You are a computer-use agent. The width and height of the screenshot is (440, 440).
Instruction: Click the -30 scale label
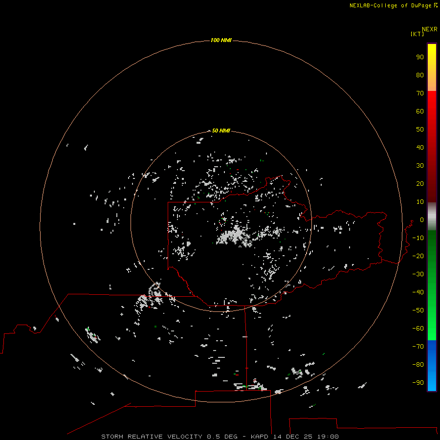click(418, 274)
